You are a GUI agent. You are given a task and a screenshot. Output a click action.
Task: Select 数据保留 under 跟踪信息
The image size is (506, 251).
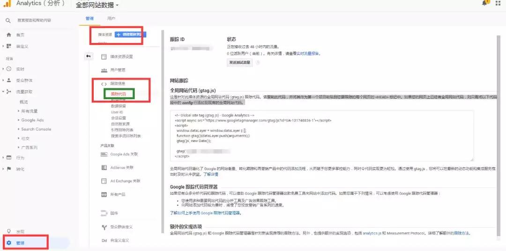coord(119,106)
